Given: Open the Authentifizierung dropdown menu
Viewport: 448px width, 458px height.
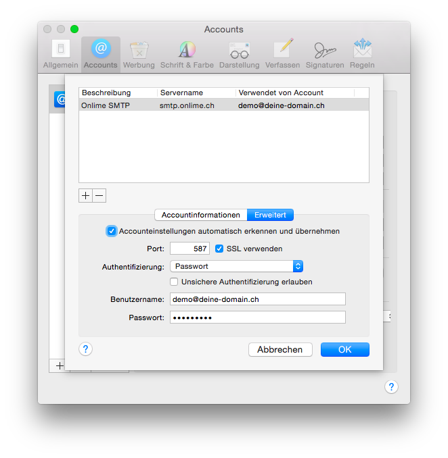Looking at the screenshot, I should [236, 266].
